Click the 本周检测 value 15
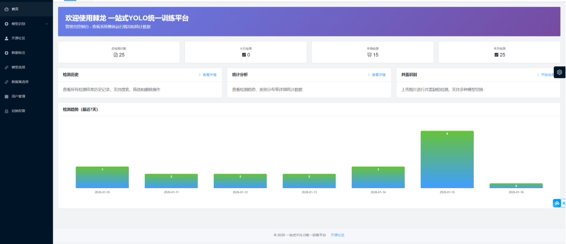This screenshot has height=244, width=566. 375,55
